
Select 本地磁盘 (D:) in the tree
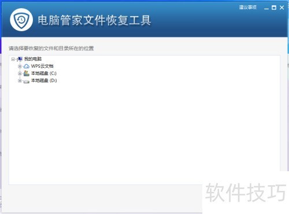click(x=44, y=80)
